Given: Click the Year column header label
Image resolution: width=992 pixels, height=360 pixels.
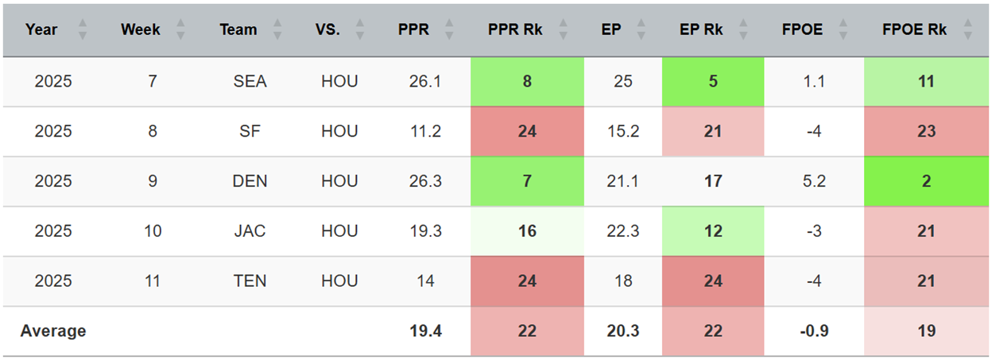Looking at the screenshot, I should coord(41,30).
